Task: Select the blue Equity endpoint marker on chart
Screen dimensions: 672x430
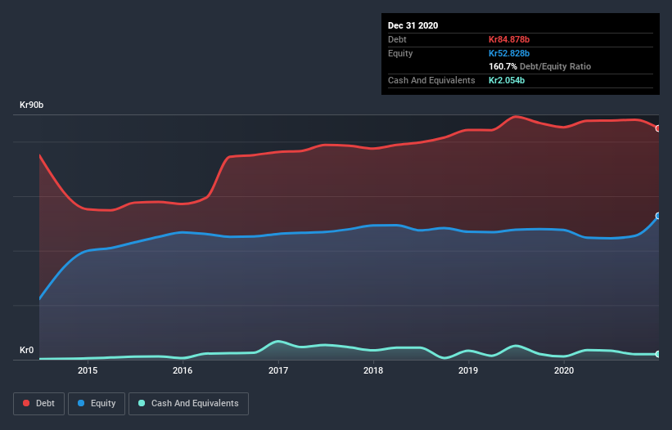Action: [x=658, y=216]
